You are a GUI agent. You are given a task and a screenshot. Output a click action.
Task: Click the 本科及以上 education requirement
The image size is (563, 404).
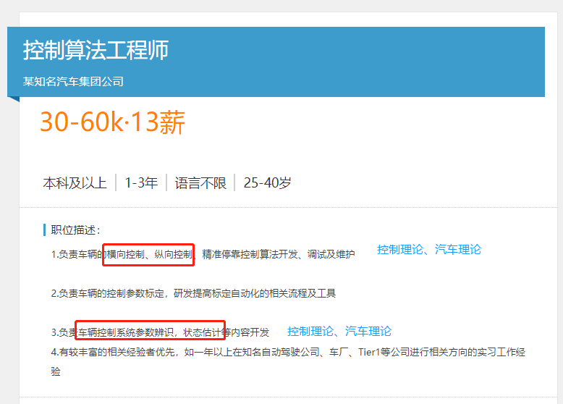(75, 182)
